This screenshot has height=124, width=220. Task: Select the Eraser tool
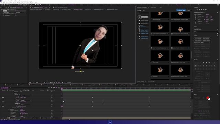(x=35, y=5)
